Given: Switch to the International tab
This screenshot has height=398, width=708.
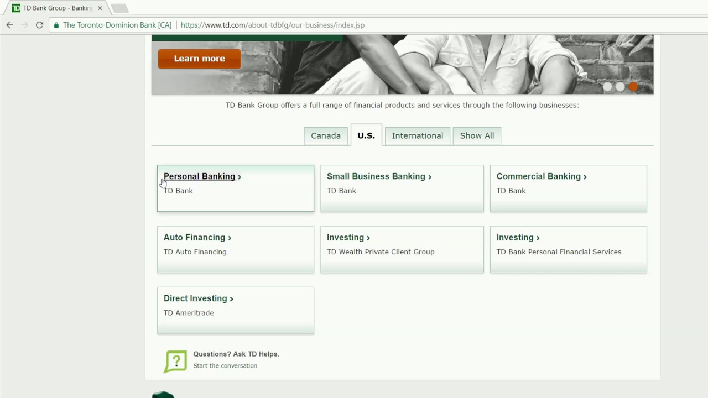Looking at the screenshot, I should coord(418,136).
